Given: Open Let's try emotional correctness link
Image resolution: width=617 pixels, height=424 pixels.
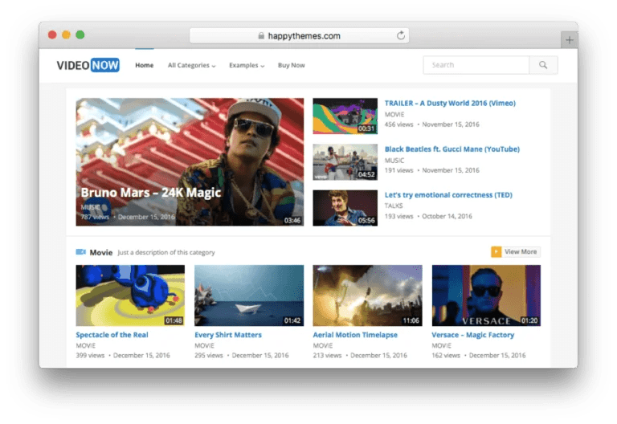Looking at the screenshot, I should pos(448,194).
